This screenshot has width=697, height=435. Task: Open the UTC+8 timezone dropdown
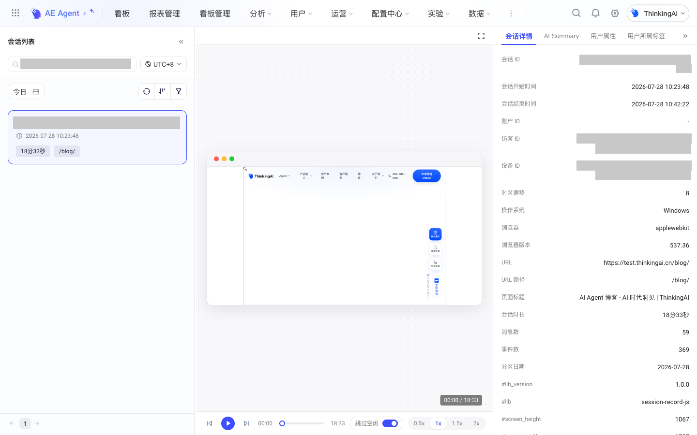click(164, 64)
